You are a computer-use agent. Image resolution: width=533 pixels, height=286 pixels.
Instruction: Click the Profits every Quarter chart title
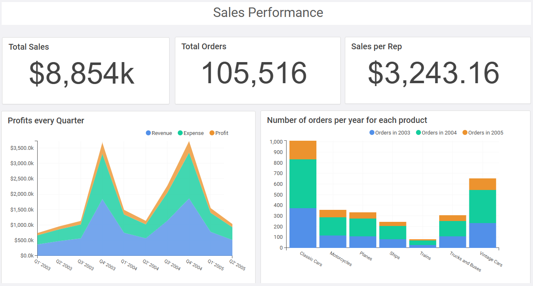pyautogui.click(x=46, y=121)
